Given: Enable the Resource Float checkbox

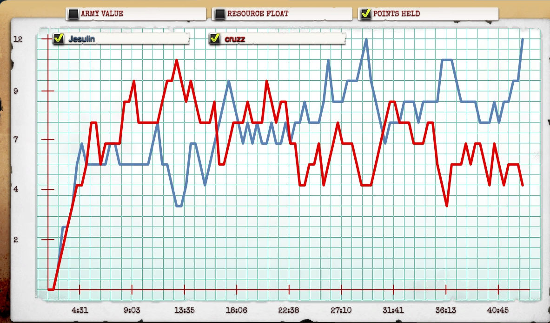Looking at the screenshot, I should (x=219, y=14).
